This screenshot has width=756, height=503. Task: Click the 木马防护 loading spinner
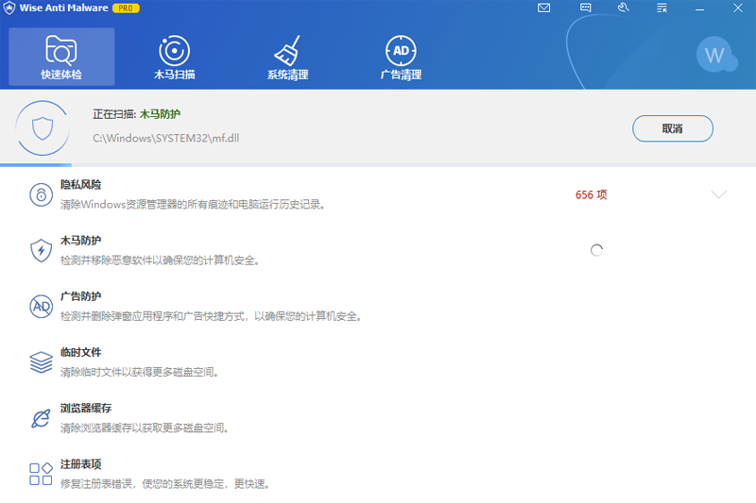coord(596,250)
